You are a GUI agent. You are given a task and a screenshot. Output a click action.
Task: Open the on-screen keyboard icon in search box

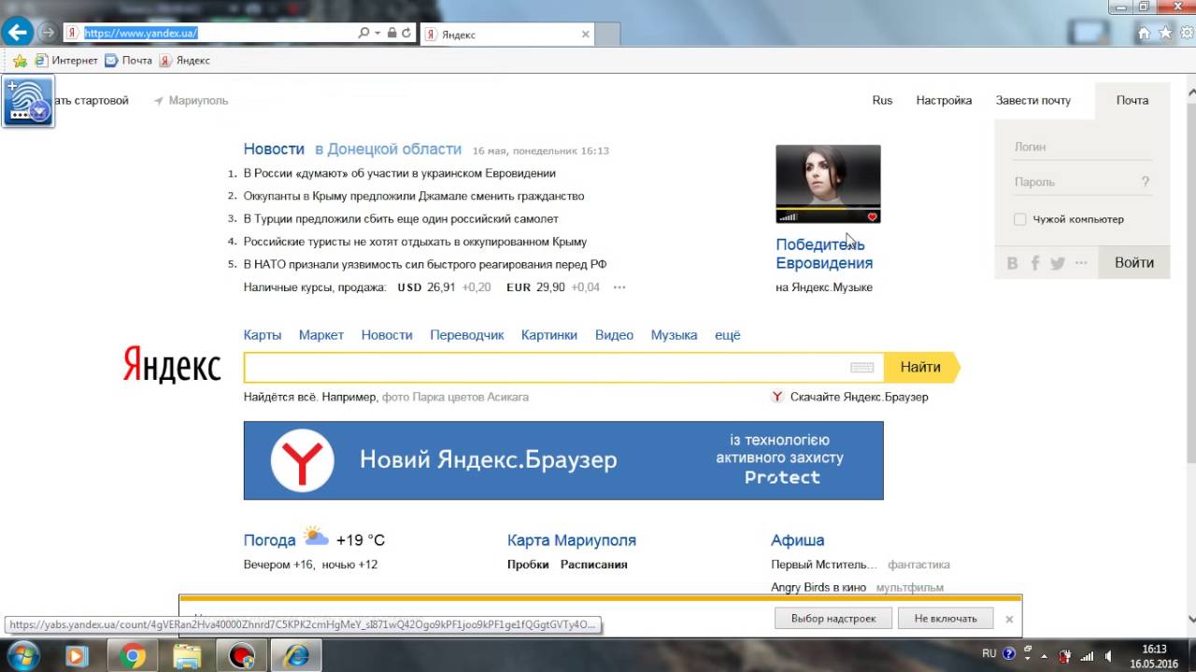(x=862, y=368)
